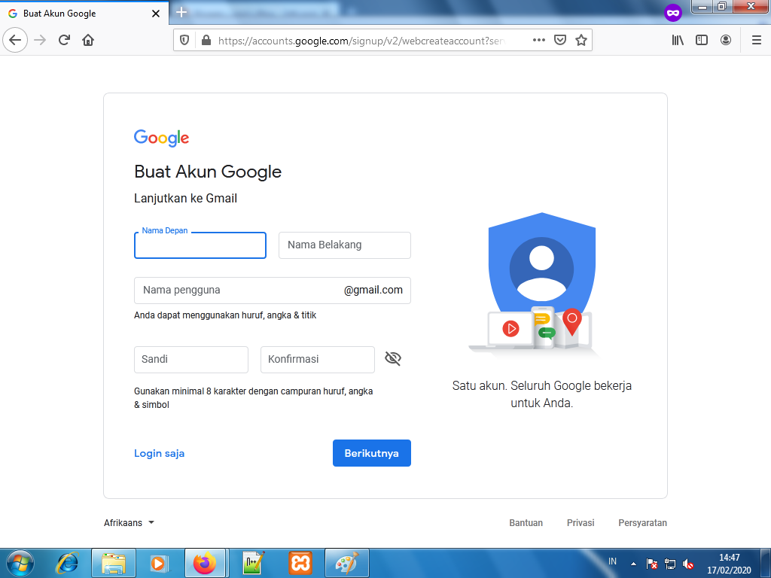Go back using the browser back arrow
The image size is (771, 578).
coord(15,40)
